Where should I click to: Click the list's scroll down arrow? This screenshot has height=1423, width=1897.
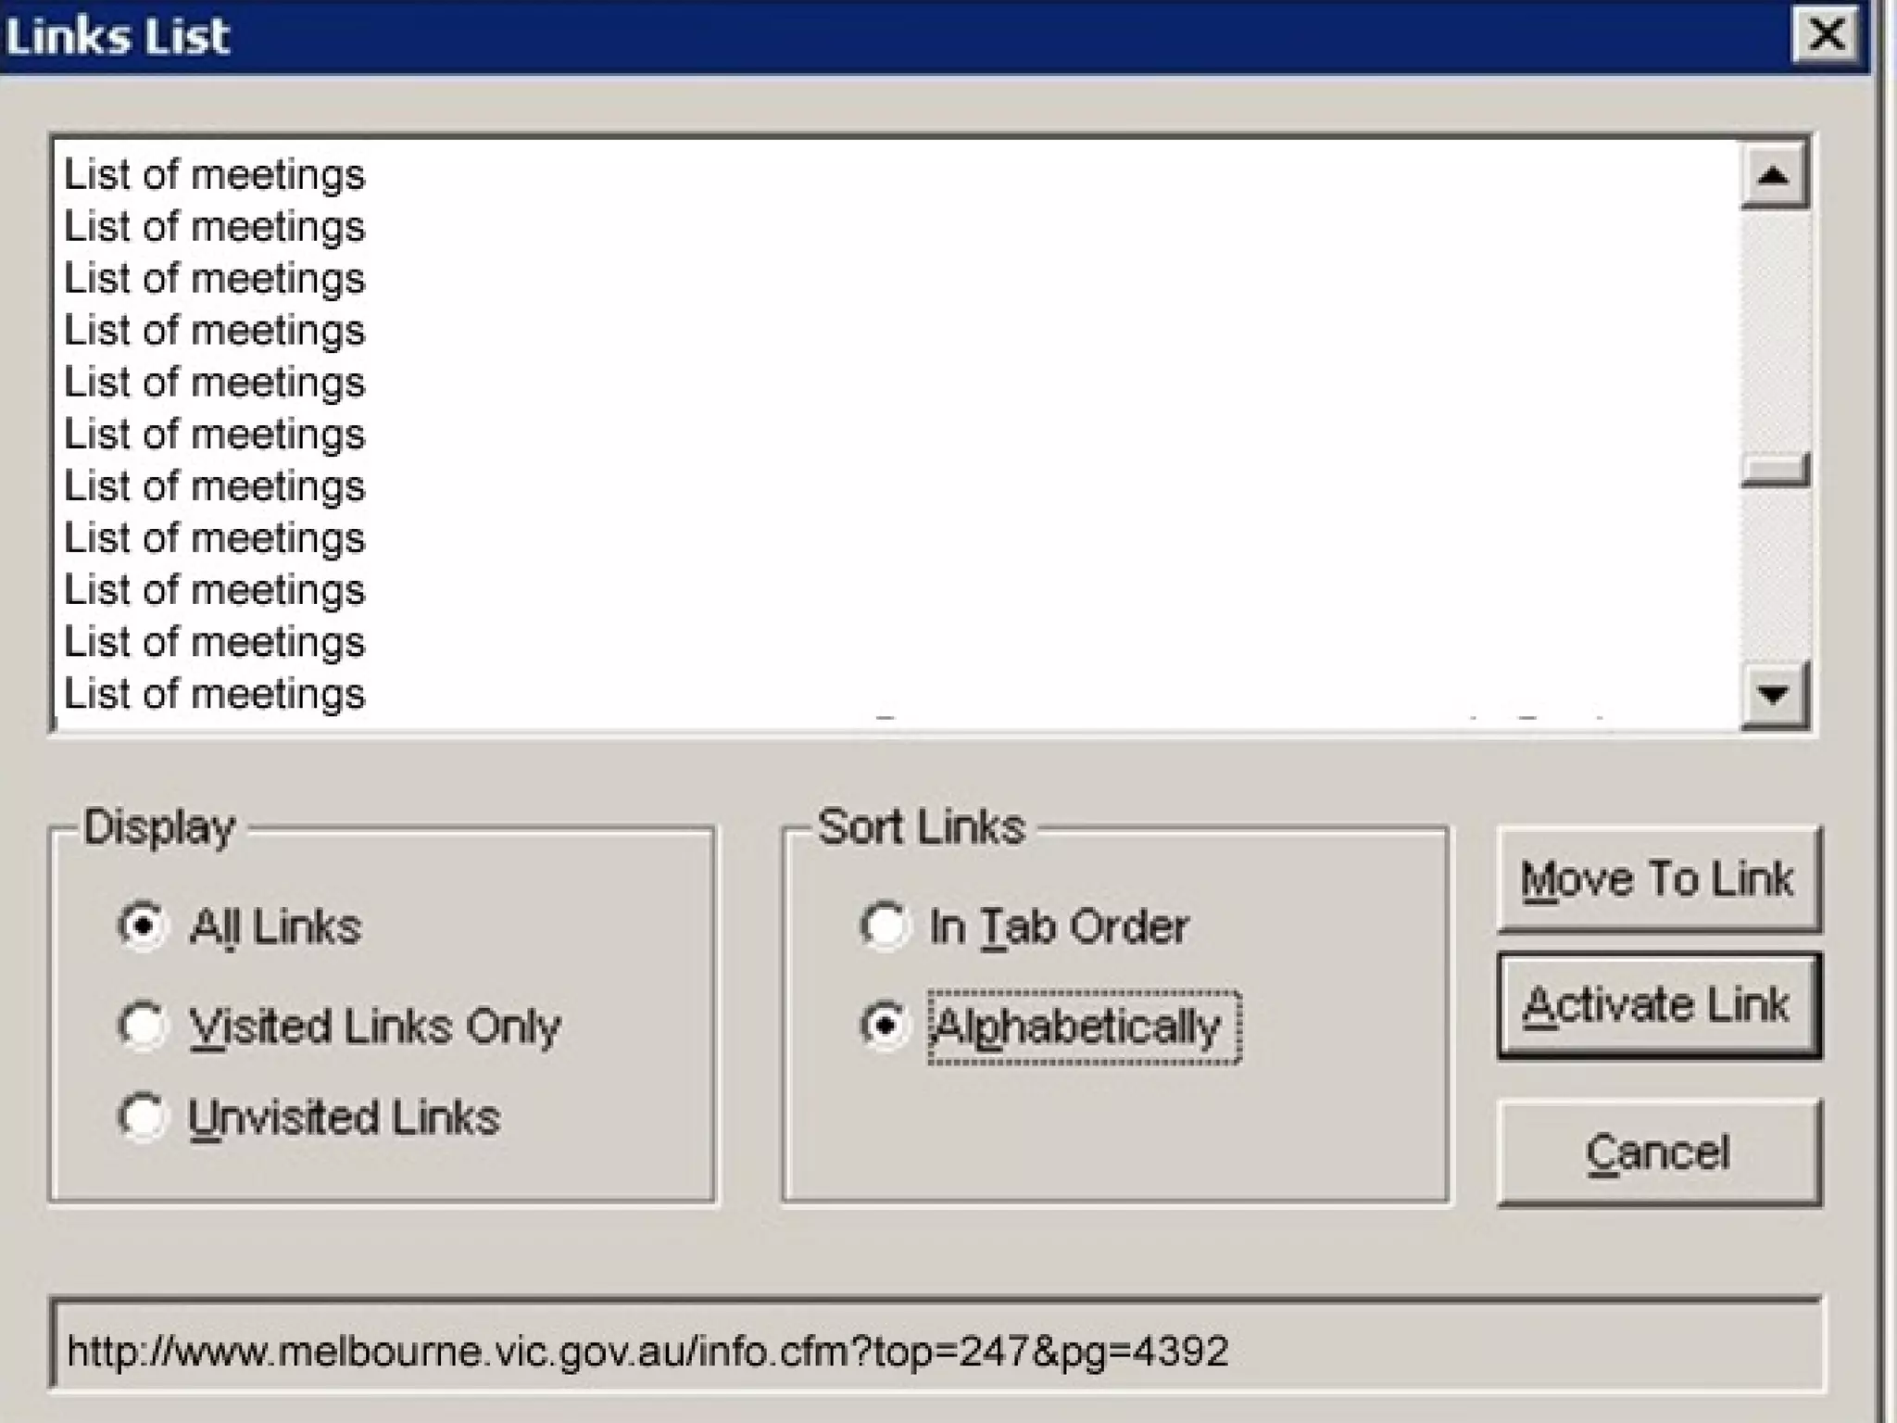[x=1774, y=694]
